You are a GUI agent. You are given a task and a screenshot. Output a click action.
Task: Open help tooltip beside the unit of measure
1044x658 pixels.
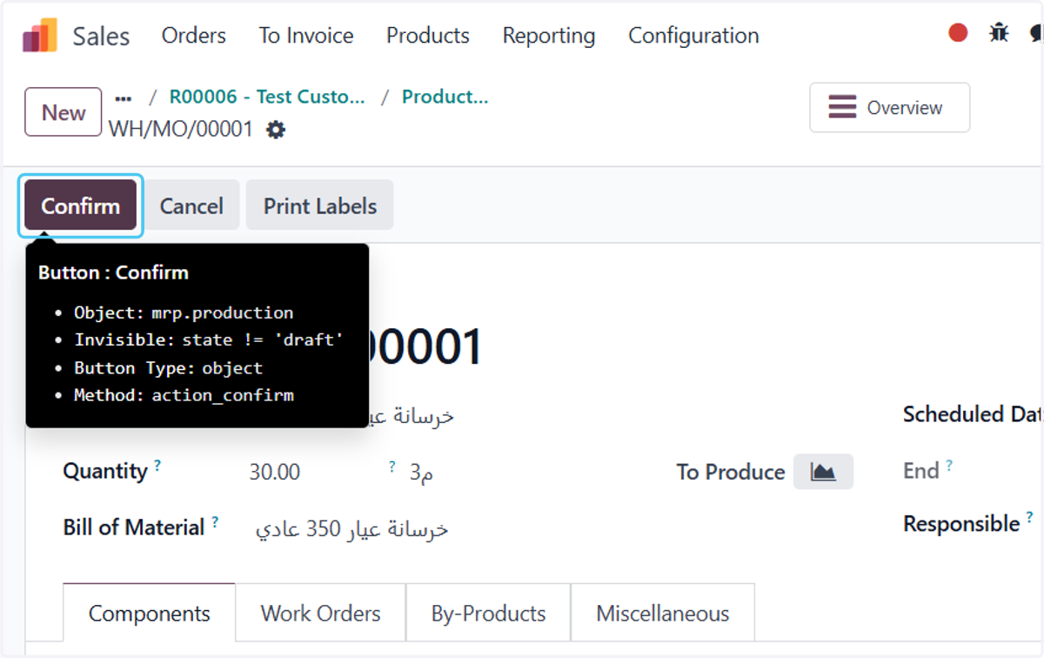pos(392,467)
